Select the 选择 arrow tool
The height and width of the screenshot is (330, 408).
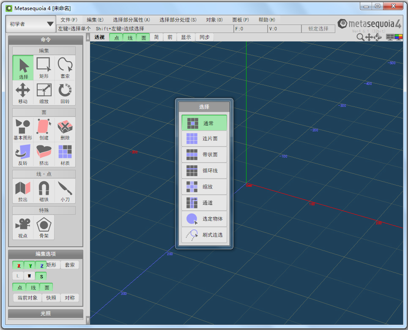click(x=23, y=68)
